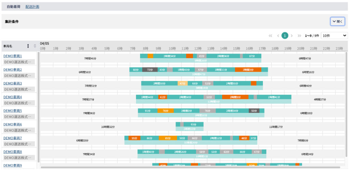Open the 車両名 column menu icon
This screenshot has width=350, height=172.
point(28,46)
